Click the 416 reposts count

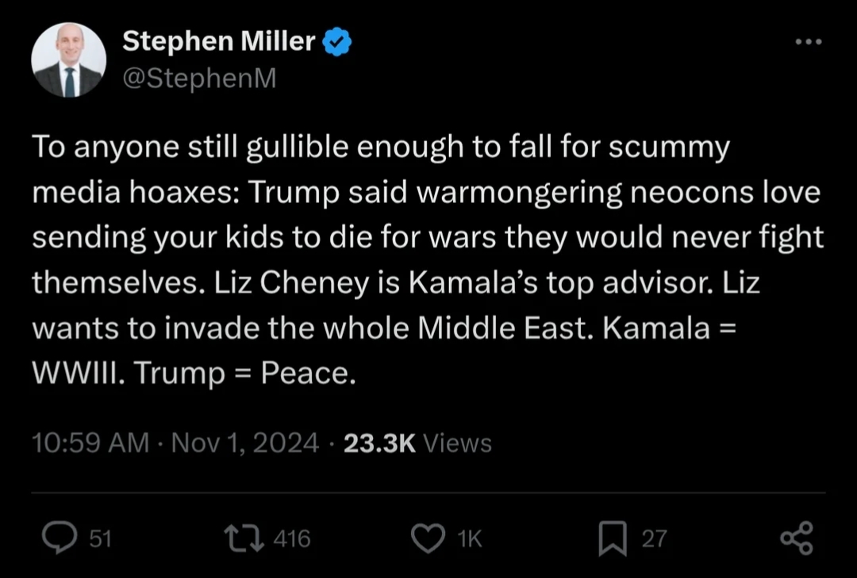291,539
